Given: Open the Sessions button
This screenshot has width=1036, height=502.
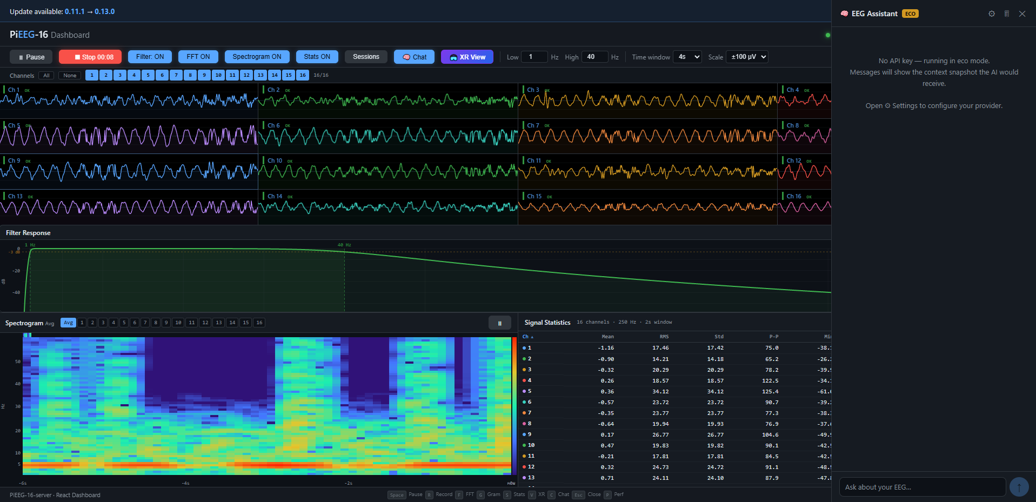Looking at the screenshot, I should tap(366, 57).
